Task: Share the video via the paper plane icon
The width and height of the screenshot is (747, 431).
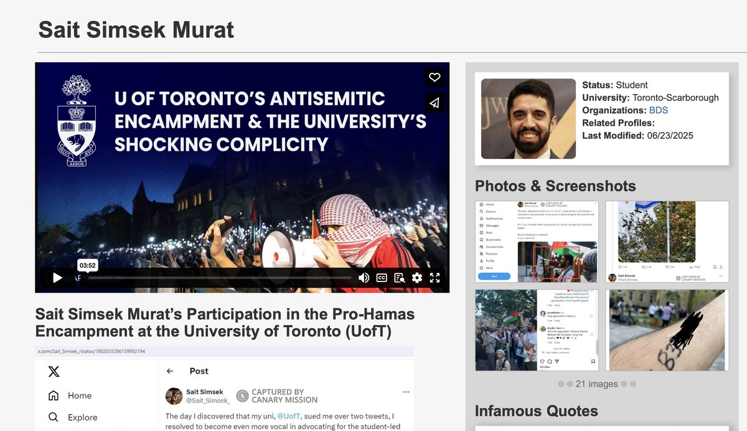Action: (x=435, y=103)
